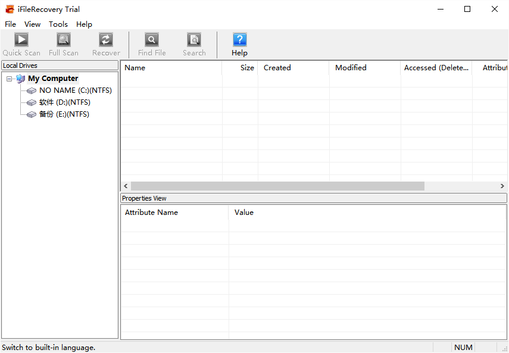Click 'Switch to built-in language.' status text
Screen dimensions: 509x353
tap(49, 348)
